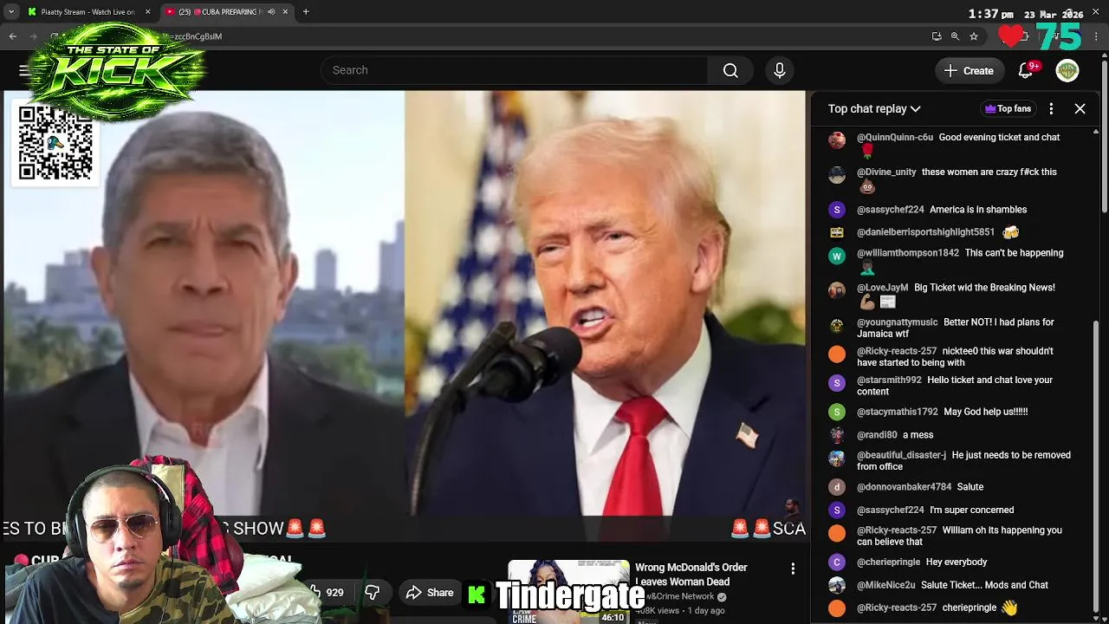1109x624 pixels.
Task: Open the YouTube guide hamburger menu
Action: pyautogui.click(x=24, y=70)
